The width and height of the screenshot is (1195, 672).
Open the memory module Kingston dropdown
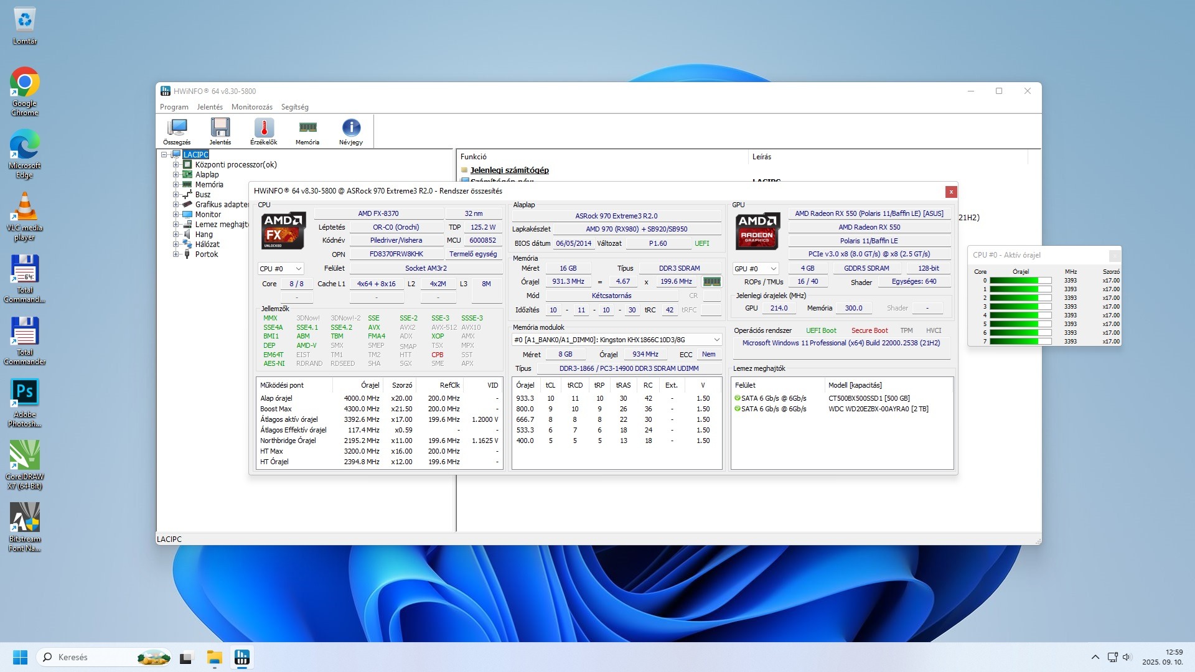[x=616, y=340]
